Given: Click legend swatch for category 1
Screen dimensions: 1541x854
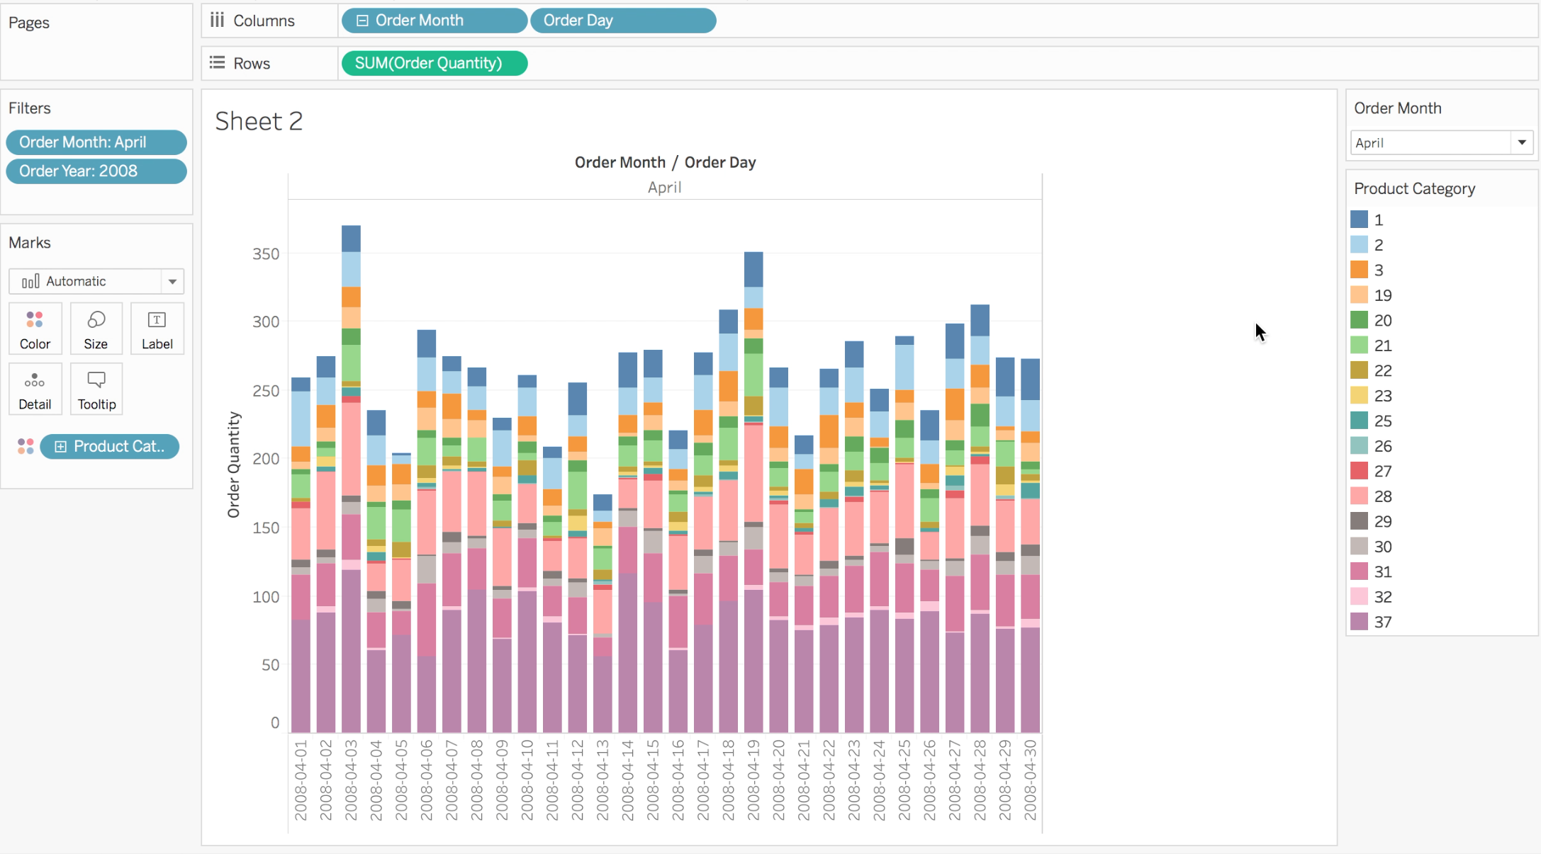Looking at the screenshot, I should pos(1359,220).
